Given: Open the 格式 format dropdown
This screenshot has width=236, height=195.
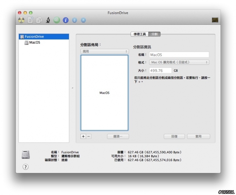Looking at the screenshot, I should coord(179,62).
